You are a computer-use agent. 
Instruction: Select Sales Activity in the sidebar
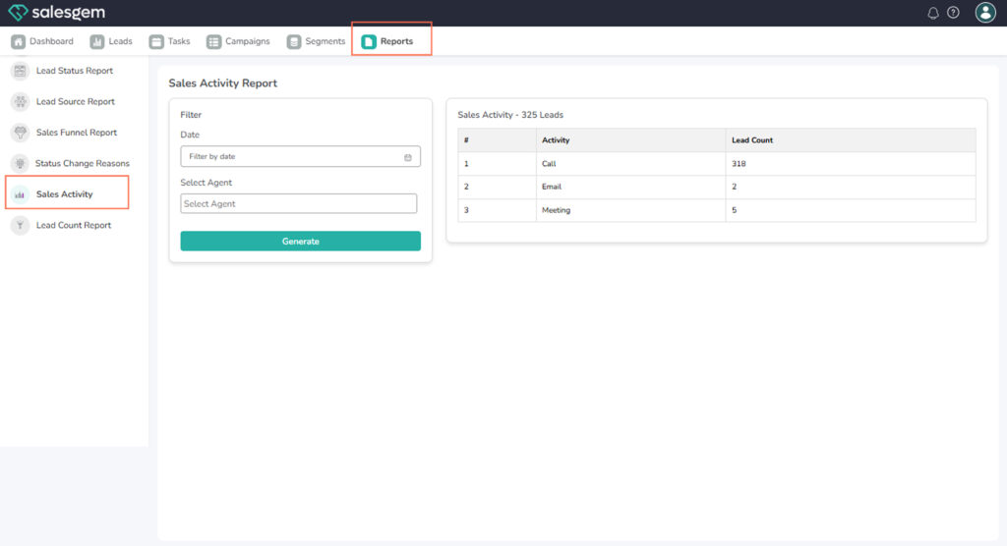64,194
